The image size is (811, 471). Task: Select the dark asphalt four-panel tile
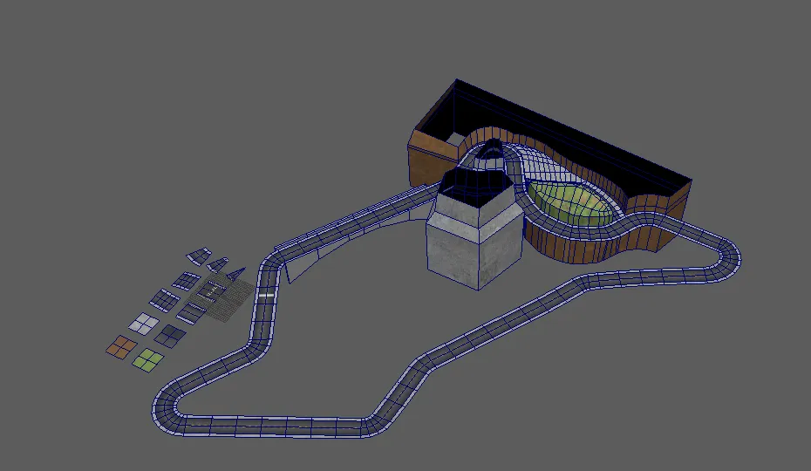[170, 336]
